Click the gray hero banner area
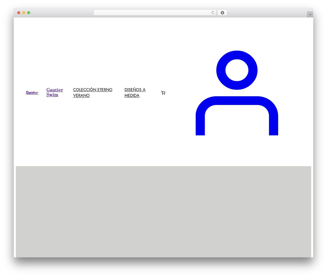 (x=163, y=212)
